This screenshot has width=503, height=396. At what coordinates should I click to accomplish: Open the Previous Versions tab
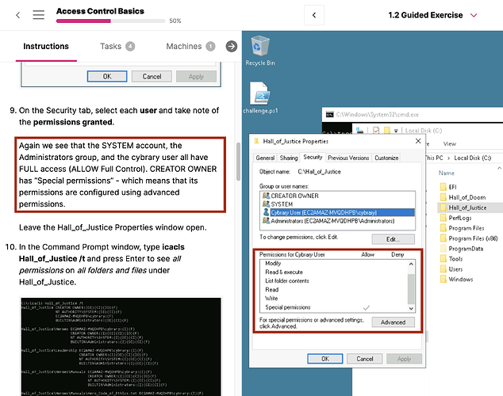pos(347,158)
